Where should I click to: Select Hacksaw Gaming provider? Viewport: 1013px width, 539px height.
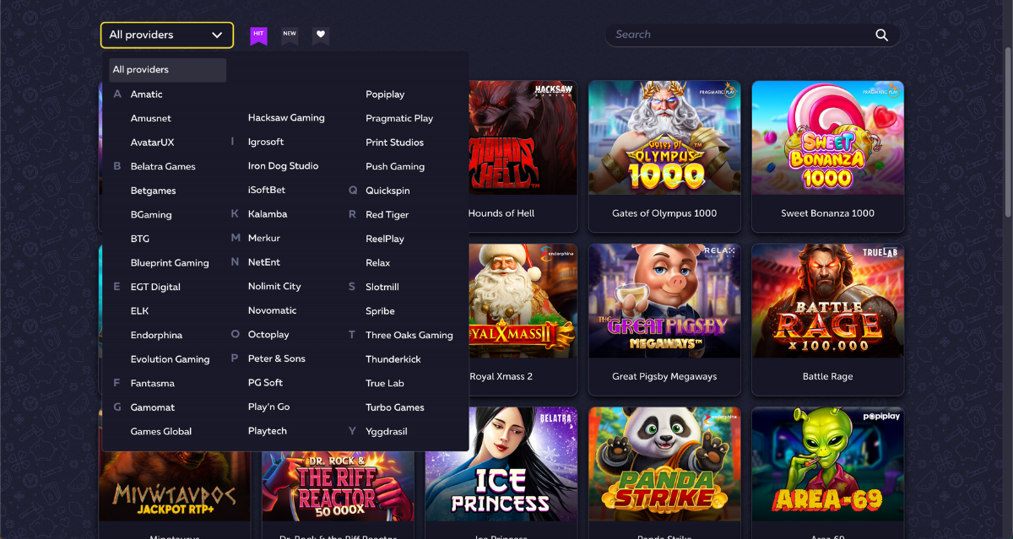pyautogui.click(x=286, y=118)
